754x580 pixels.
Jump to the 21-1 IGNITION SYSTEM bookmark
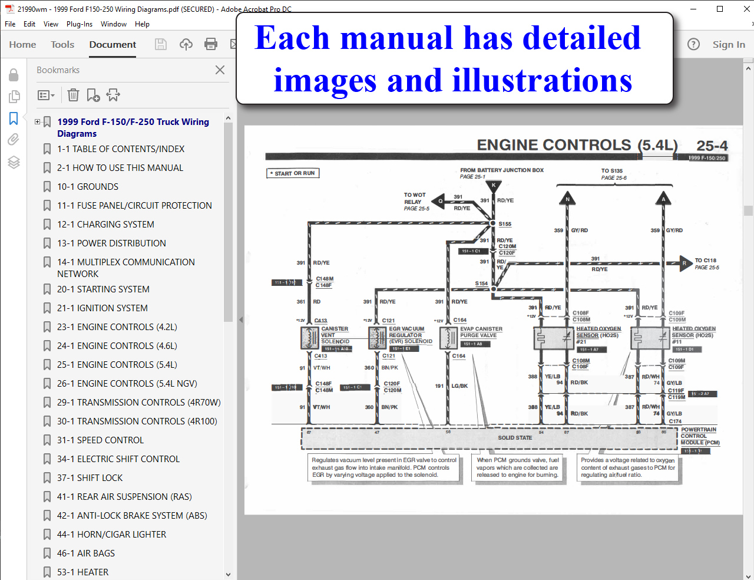[x=102, y=308]
